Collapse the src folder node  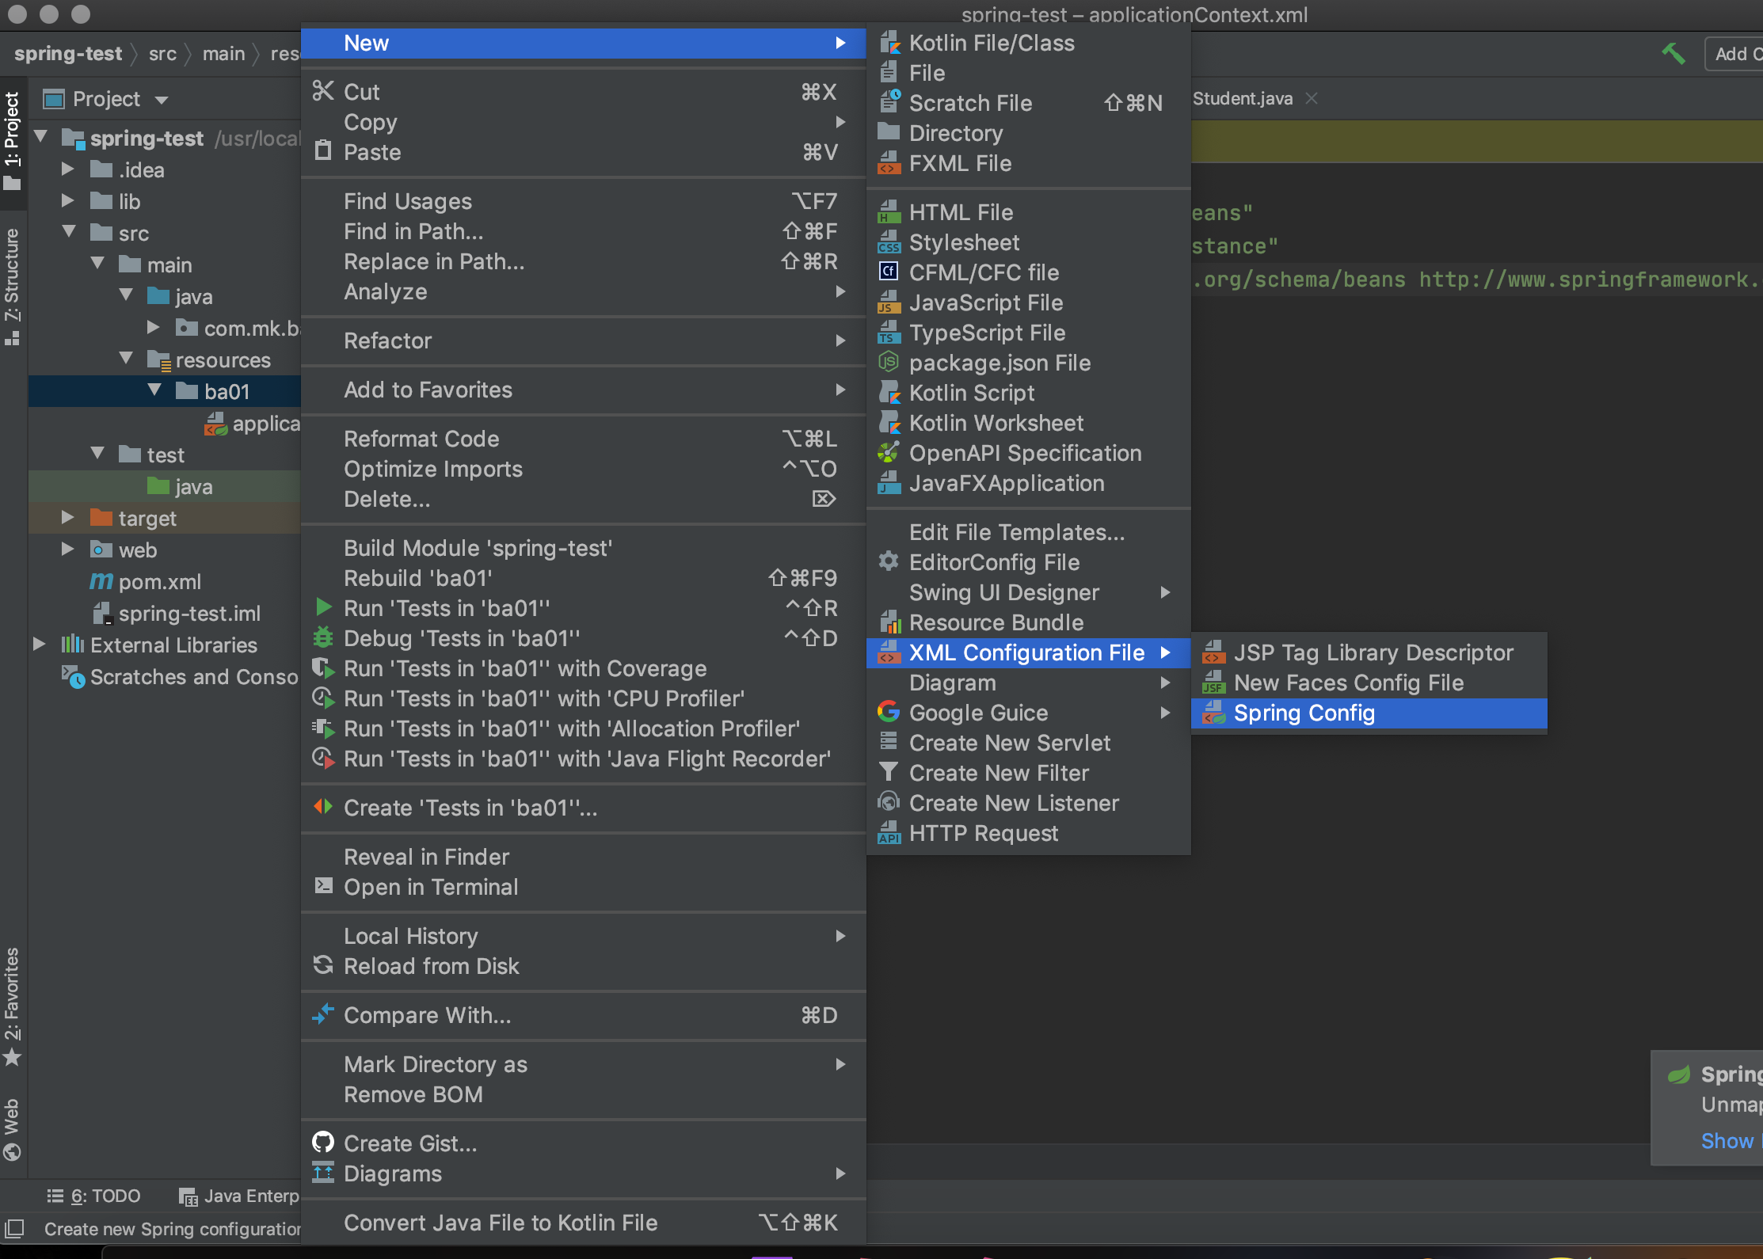tap(70, 233)
